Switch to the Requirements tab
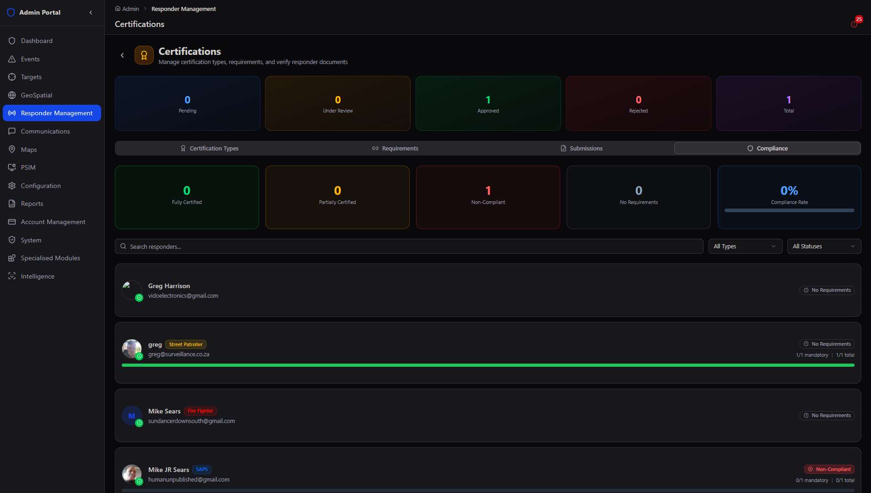Screen dimensions: 871x493 coord(395,148)
